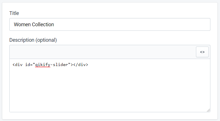This screenshot has width=220, height=121.
Task: Click the empty editor toolbar area
Action: point(102,52)
